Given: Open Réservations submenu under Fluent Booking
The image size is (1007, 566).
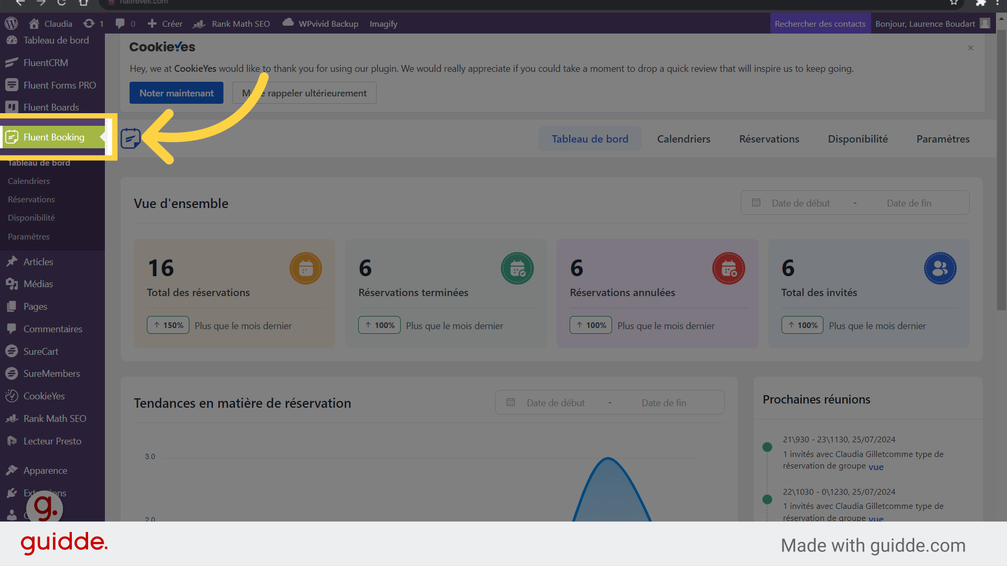Looking at the screenshot, I should coord(31,199).
